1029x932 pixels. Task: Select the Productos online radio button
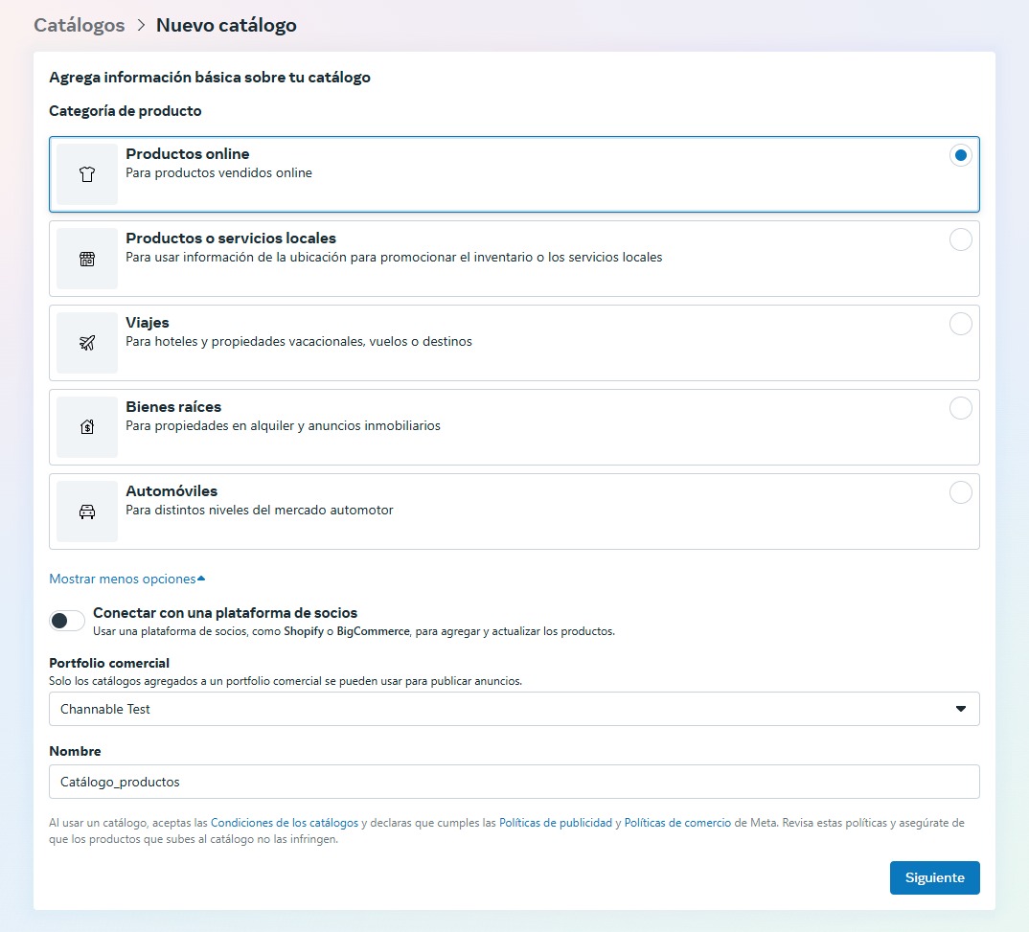pos(960,155)
